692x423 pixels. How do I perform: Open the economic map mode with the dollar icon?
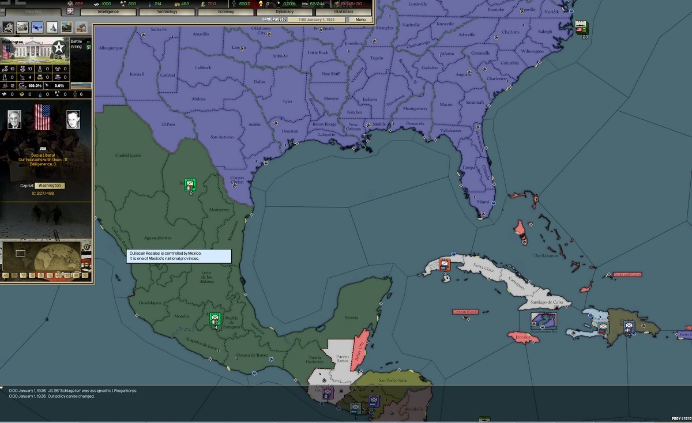pyautogui.click(x=33, y=275)
